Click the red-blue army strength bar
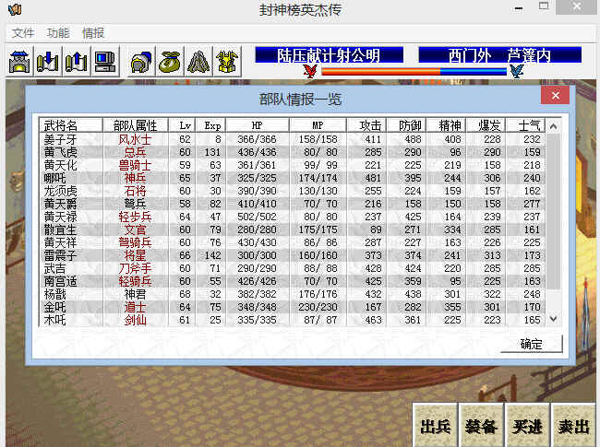The width and height of the screenshot is (600, 447). tap(414, 72)
